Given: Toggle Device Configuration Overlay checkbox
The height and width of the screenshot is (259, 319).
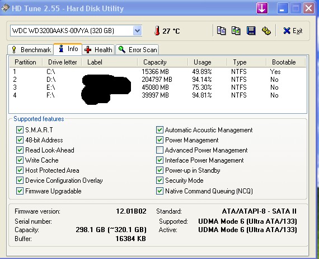Looking at the screenshot, I should [20, 181].
